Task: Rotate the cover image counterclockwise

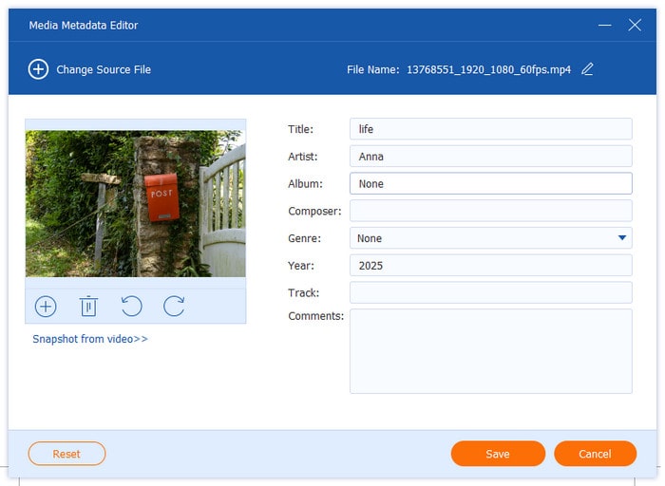Action: pyautogui.click(x=131, y=307)
